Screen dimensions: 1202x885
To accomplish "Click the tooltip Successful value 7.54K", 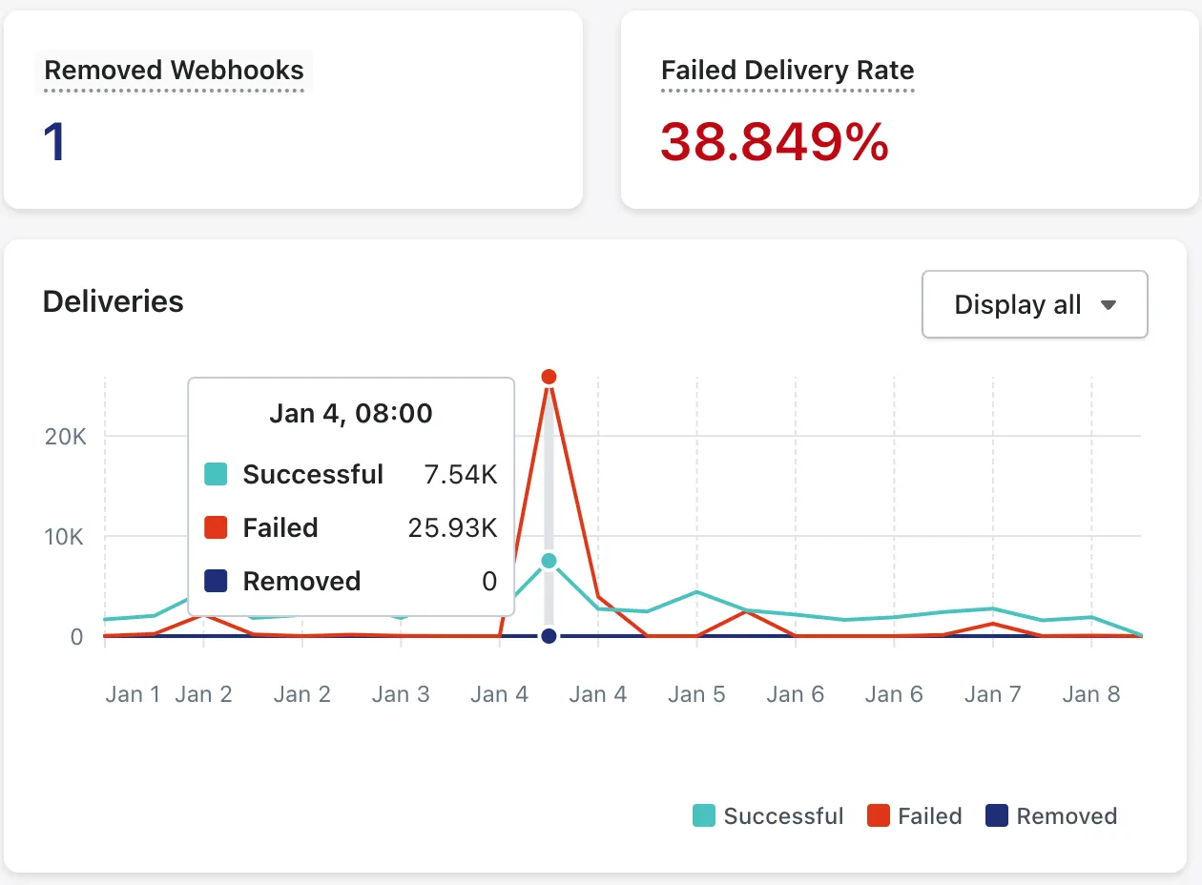I will click(x=461, y=475).
